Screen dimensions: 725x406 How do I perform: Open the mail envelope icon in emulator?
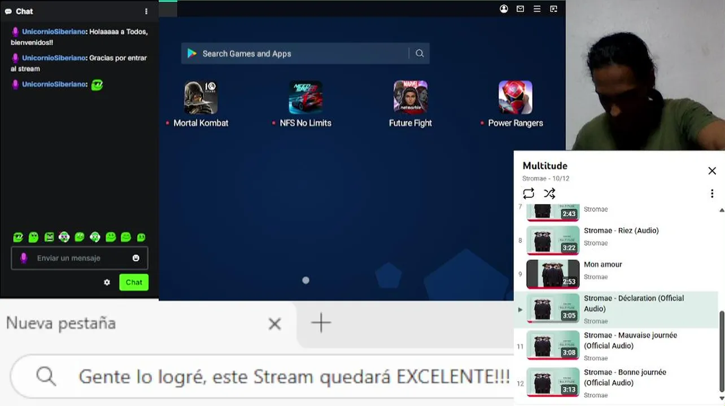[521, 8]
